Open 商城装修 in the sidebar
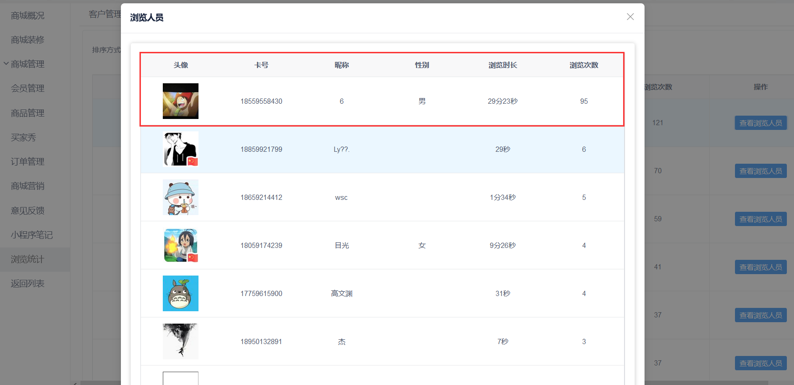Screen dimensions: 794x385 [x=28, y=40]
